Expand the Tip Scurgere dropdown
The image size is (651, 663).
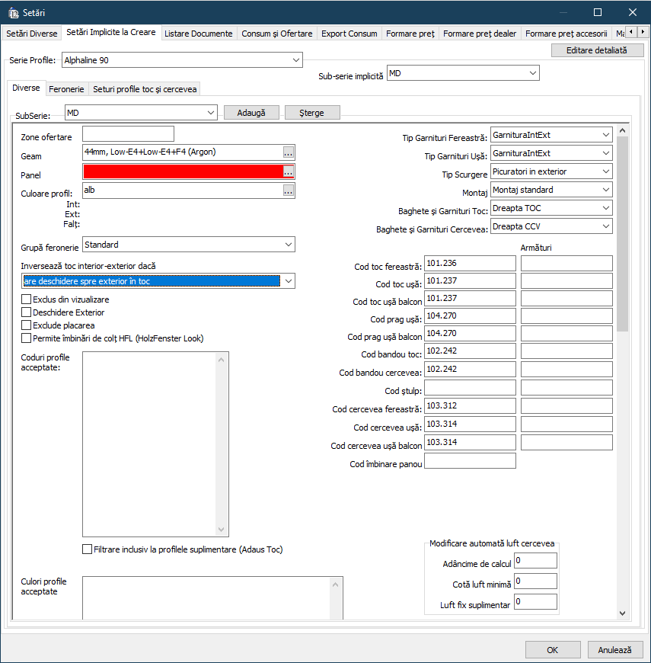point(605,171)
